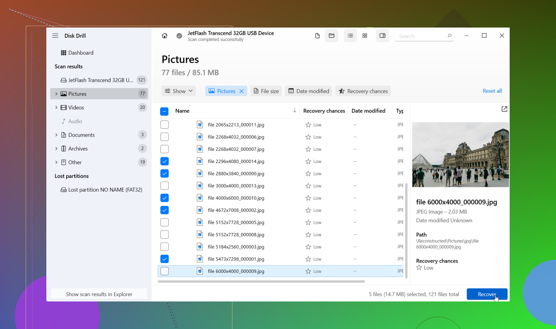Click the Recover button
This screenshot has width=556, height=329.
[487, 294]
